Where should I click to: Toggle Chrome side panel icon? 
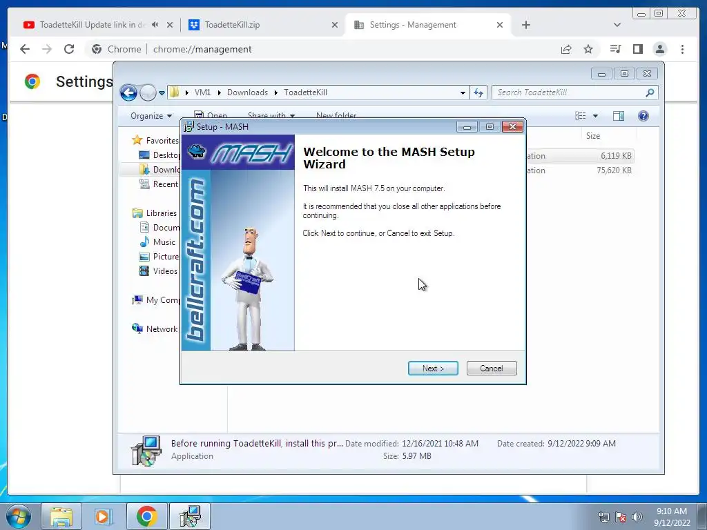[x=637, y=49]
